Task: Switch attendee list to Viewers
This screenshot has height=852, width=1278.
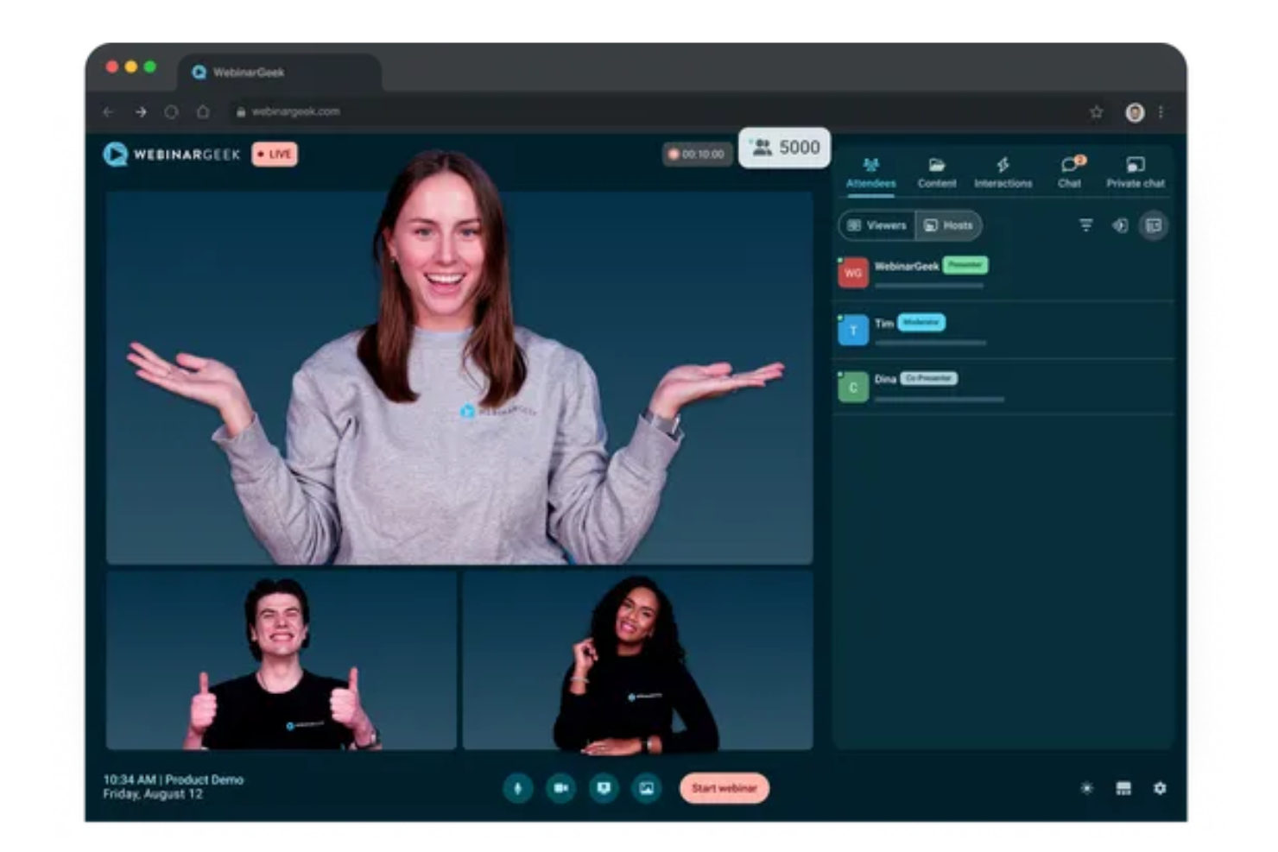Action: [x=878, y=225]
